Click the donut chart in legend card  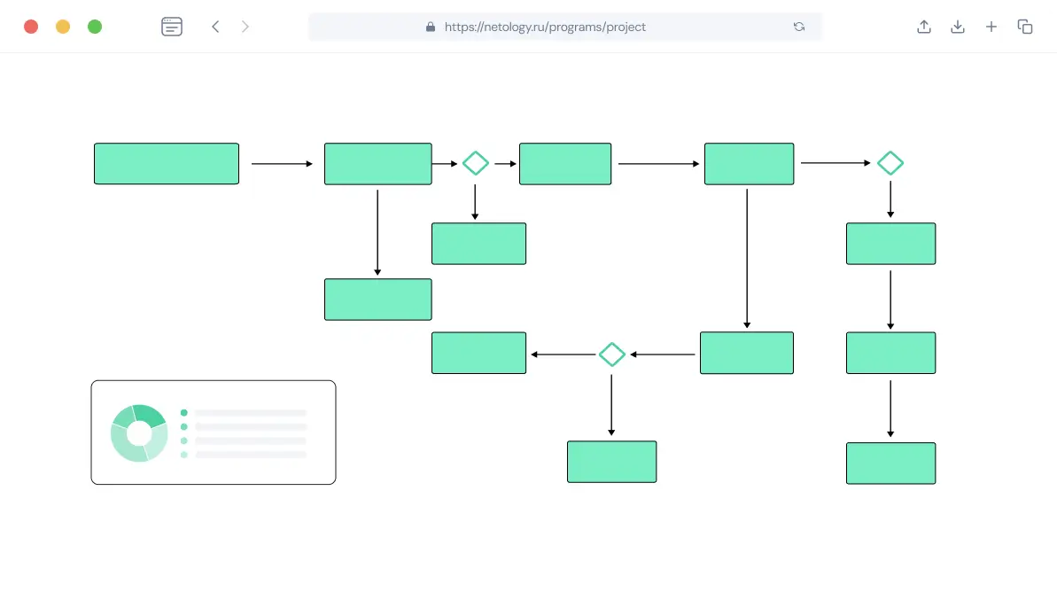(139, 433)
